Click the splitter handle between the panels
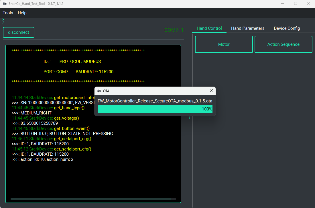Viewport: 315px width, 208px height. 189,117
